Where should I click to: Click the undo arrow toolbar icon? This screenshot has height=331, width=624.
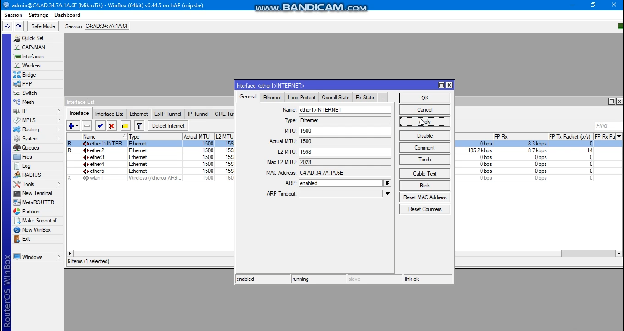click(7, 26)
